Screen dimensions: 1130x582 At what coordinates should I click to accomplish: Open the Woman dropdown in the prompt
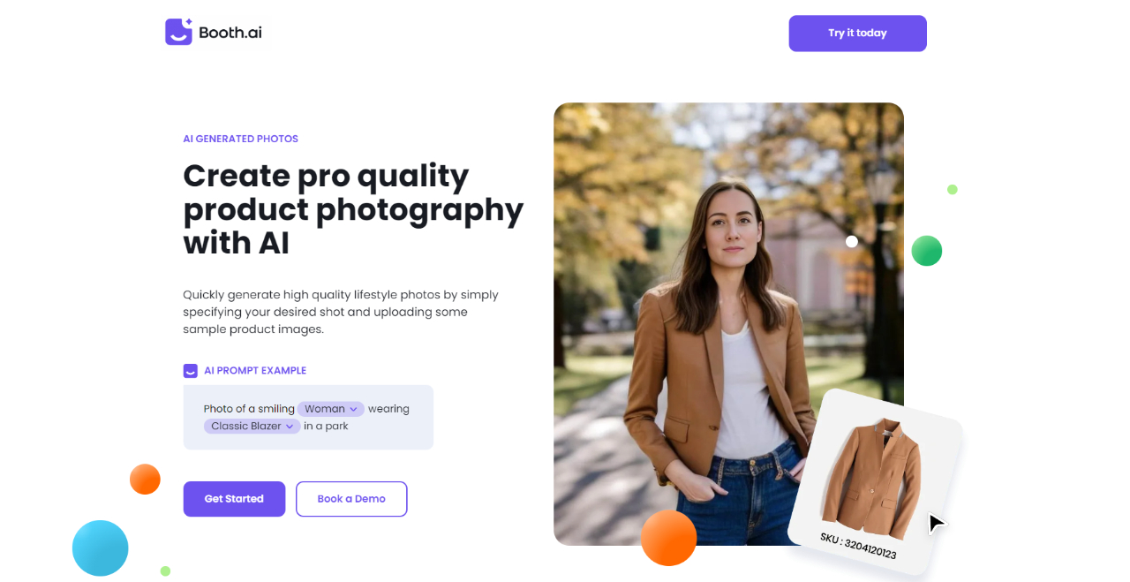330,409
